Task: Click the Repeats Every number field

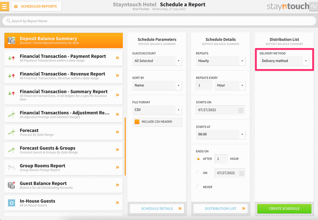Action: (204, 85)
